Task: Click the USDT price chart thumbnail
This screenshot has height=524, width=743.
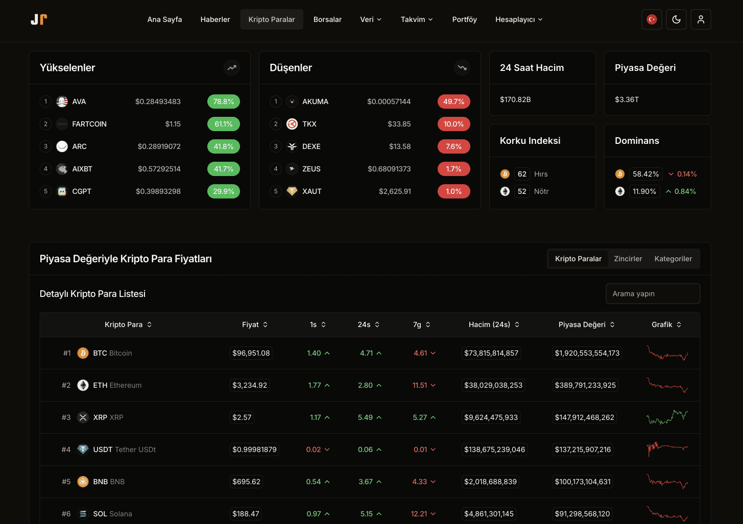Action: point(667,450)
